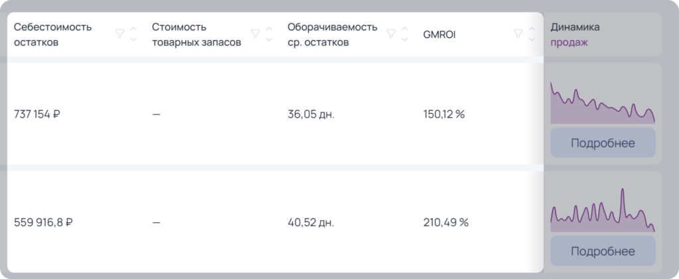Image resolution: width=679 pixels, height=279 pixels.
Task: Click Подробнее button in first row
Action: point(603,143)
